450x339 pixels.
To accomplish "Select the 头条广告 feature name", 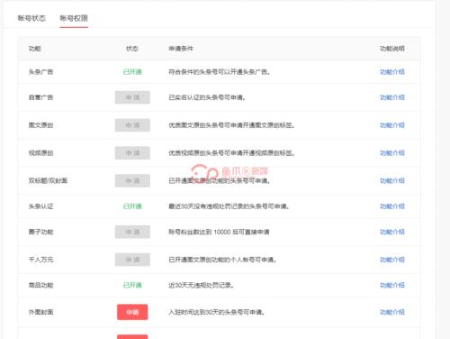I will (40, 72).
